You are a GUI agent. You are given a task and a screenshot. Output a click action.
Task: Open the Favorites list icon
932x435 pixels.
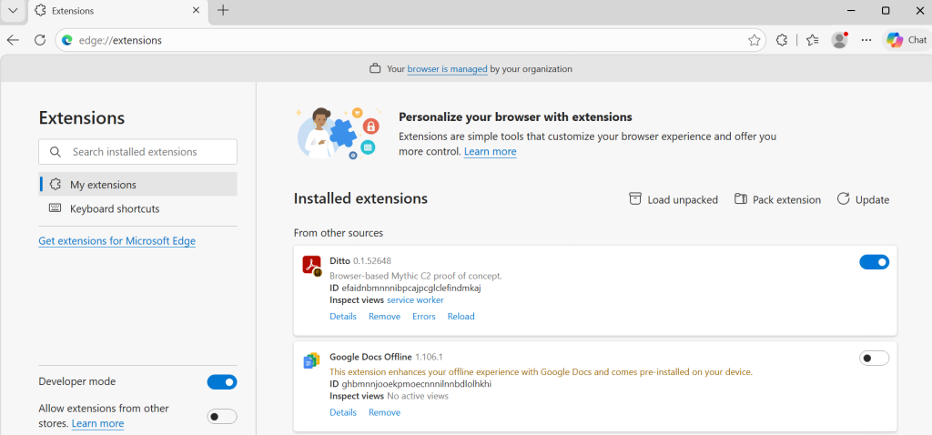point(813,40)
